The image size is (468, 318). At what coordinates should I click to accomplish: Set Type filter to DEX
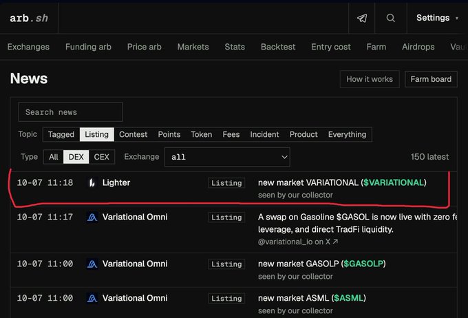(76, 157)
